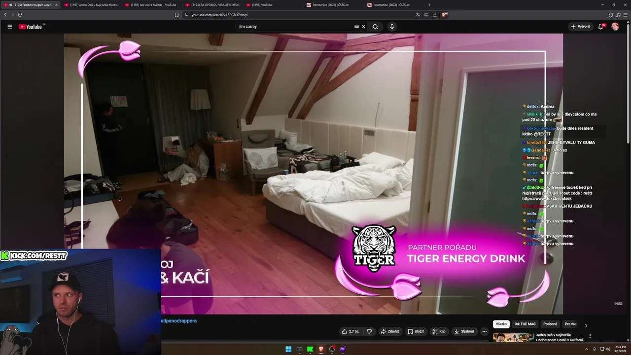Viewport: 631px width, 355px height.
Task: Translate page icon in address bar
Action: (x=418, y=15)
